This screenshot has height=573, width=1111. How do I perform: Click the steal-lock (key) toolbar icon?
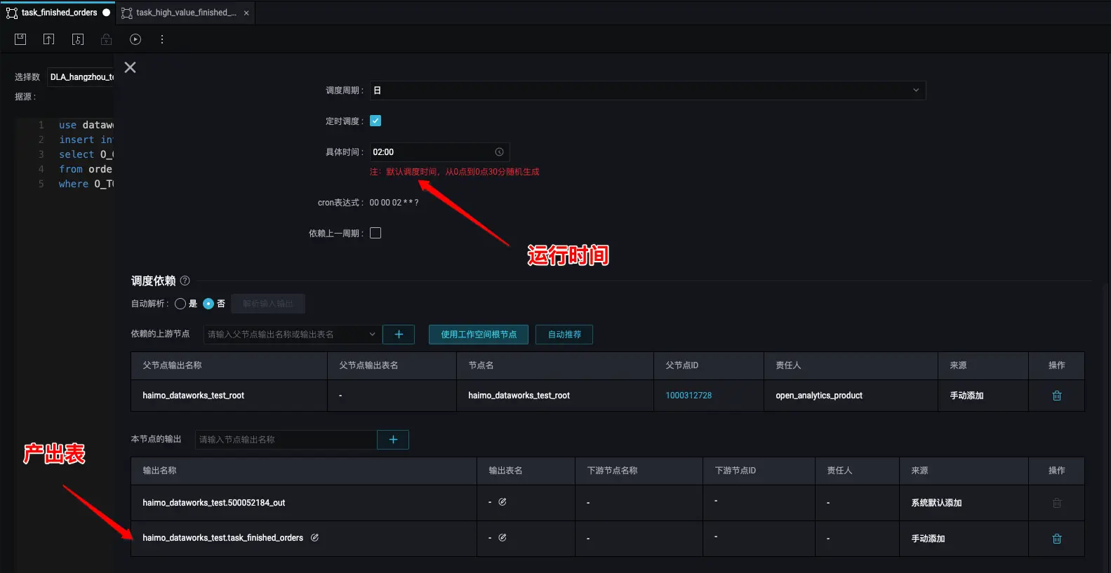pos(78,39)
